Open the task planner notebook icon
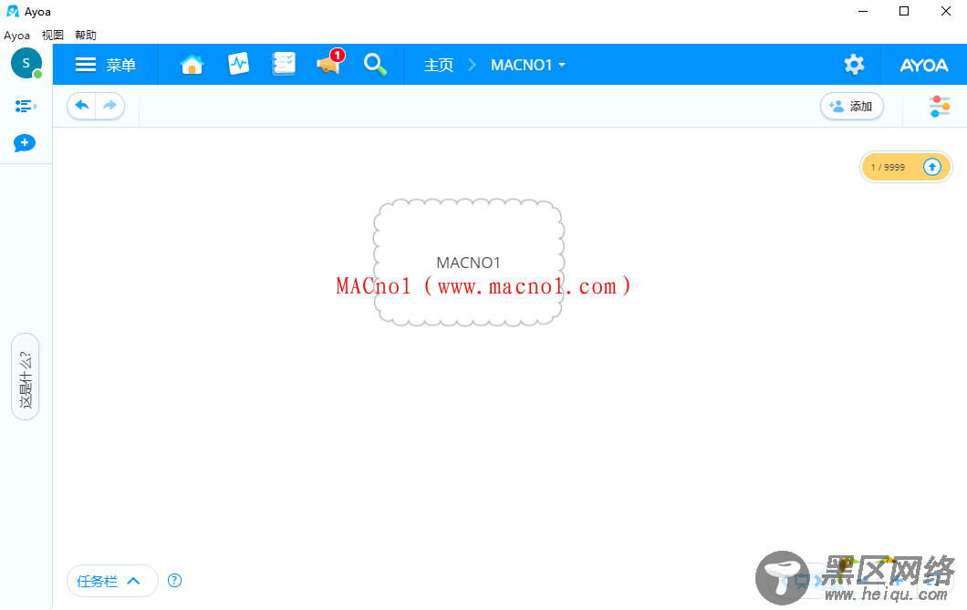The width and height of the screenshot is (967, 610). 284,64
